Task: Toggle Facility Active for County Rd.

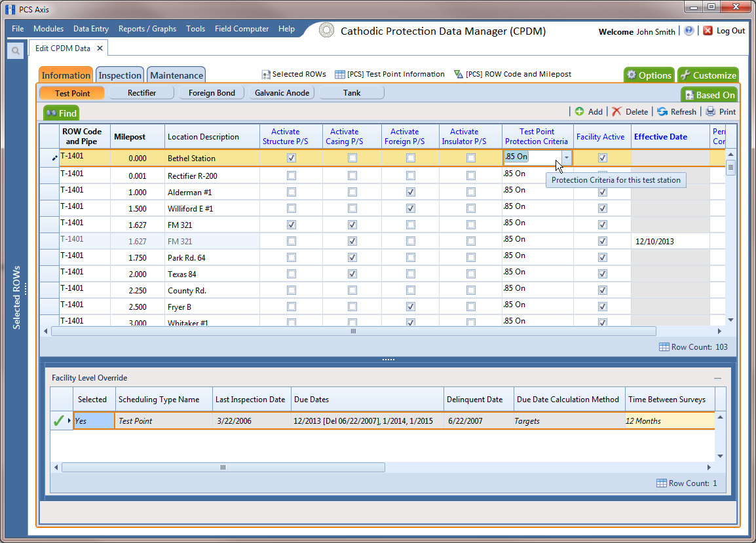Action: pos(603,290)
